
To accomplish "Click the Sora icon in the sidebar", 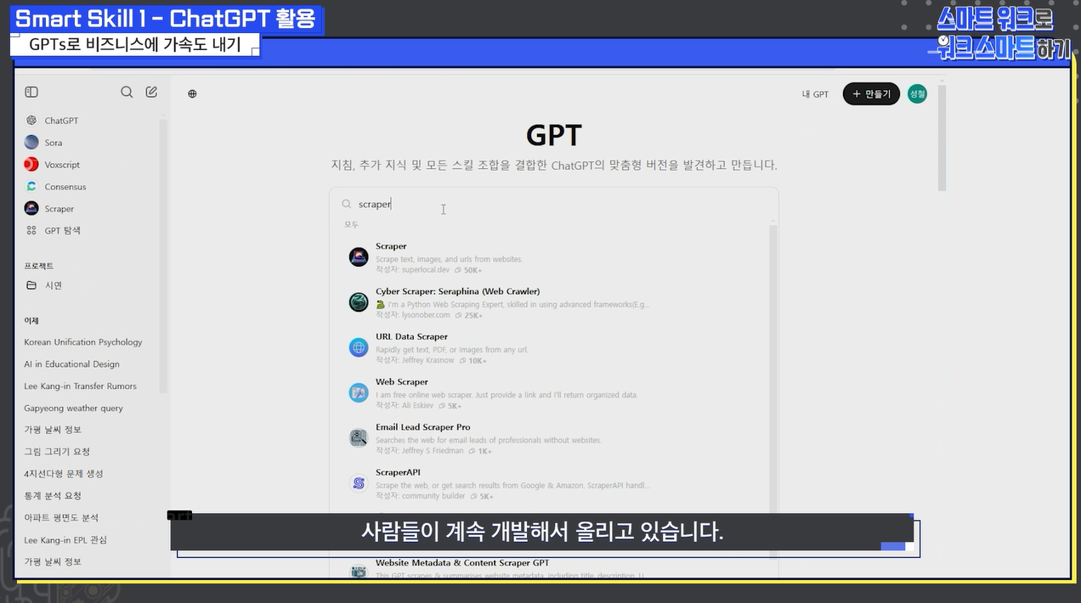I will coord(31,143).
